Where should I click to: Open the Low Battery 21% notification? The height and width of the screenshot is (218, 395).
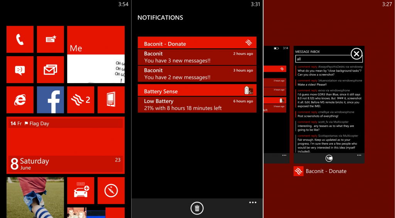(197, 105)
